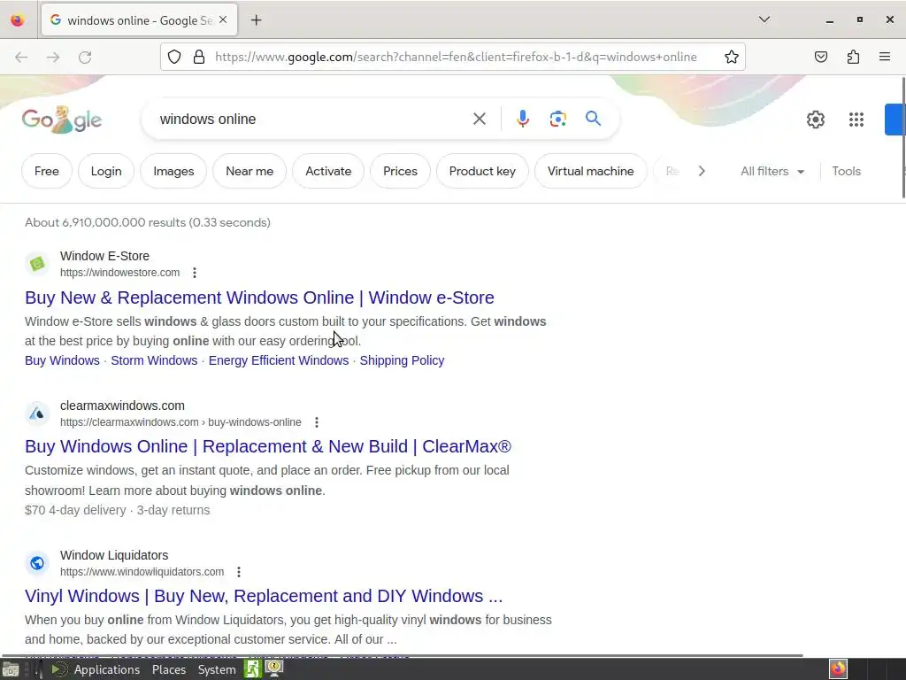Open the three-dot menu beside windowestore.com

[195, 273]
